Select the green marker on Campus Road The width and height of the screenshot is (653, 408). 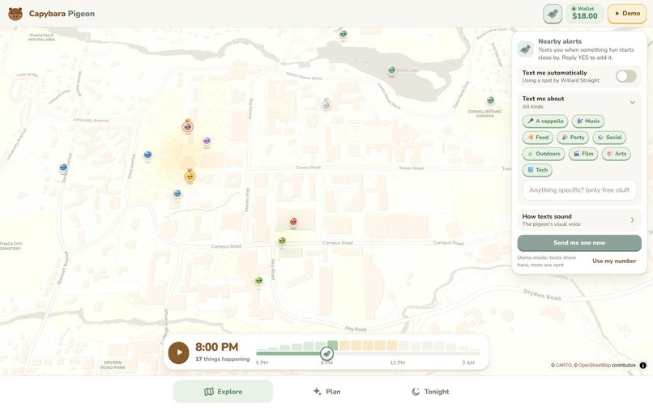coord(282,240)
